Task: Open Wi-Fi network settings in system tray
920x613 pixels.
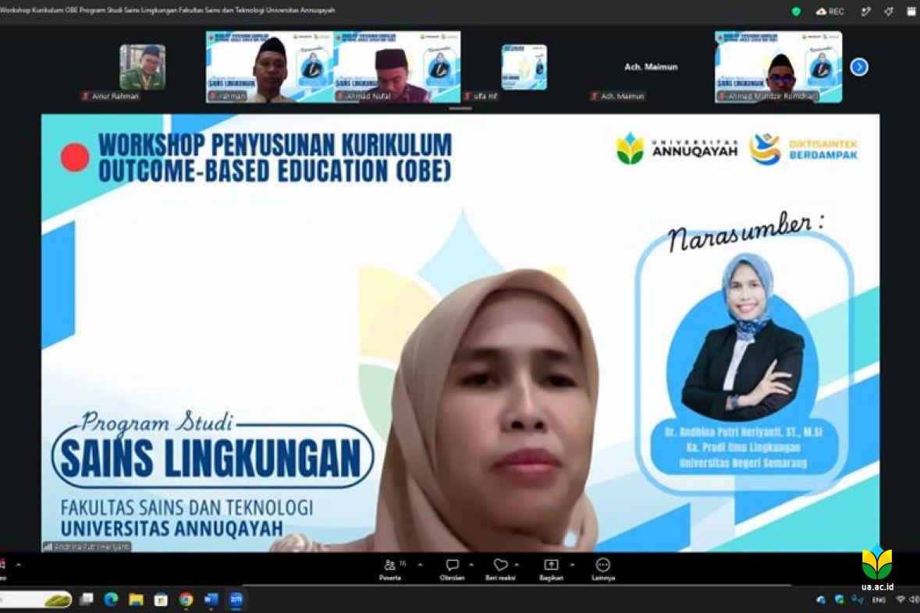Action: [x=900, y=600]
